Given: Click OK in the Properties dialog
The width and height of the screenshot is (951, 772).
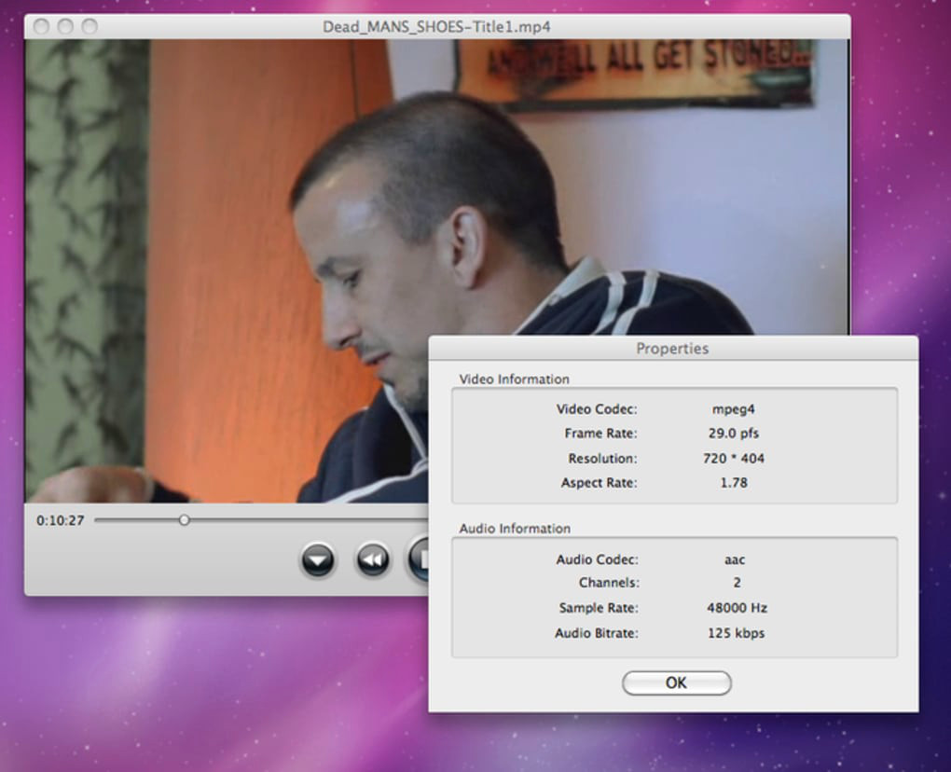Looking at the screenshot, I should point(676,682).
